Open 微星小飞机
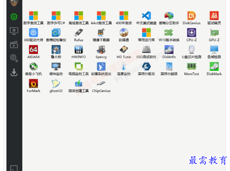The height and width of the screenshot is (171, 230). (x=33, y=69)
